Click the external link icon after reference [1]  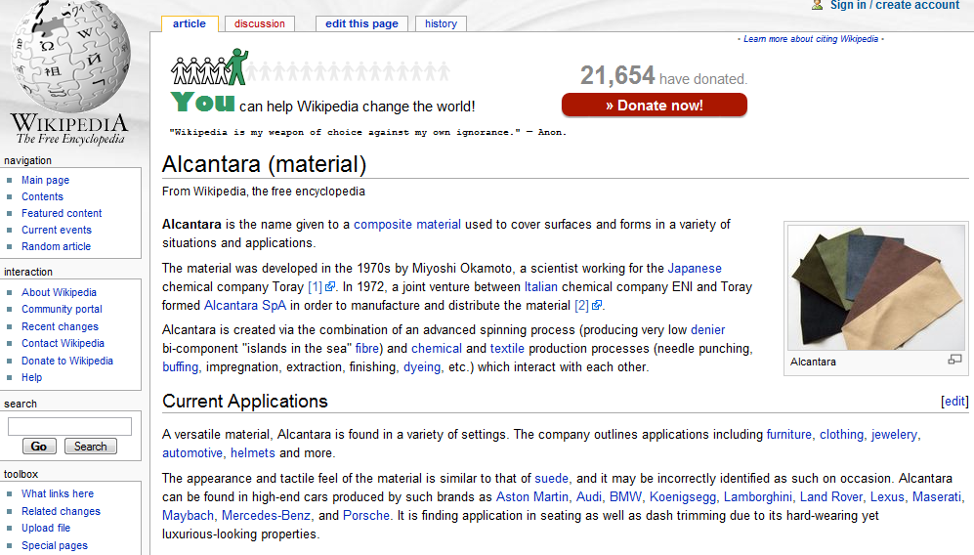point(330,287)
